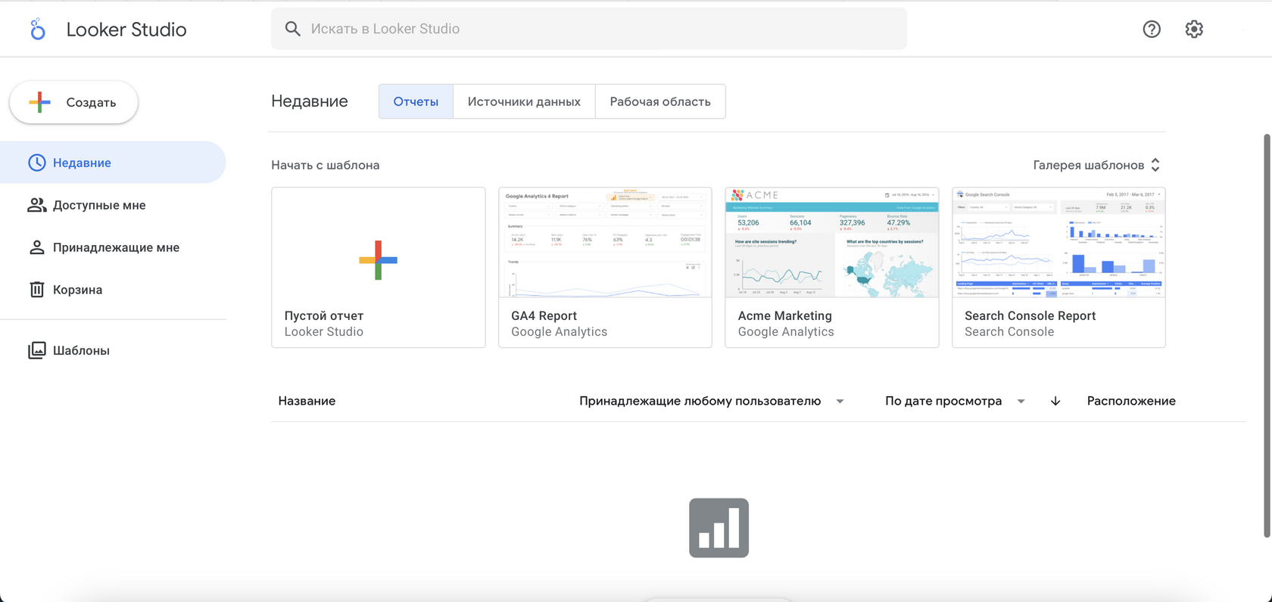Open the Acme Marketing template thumbnail

click(832, 243)
